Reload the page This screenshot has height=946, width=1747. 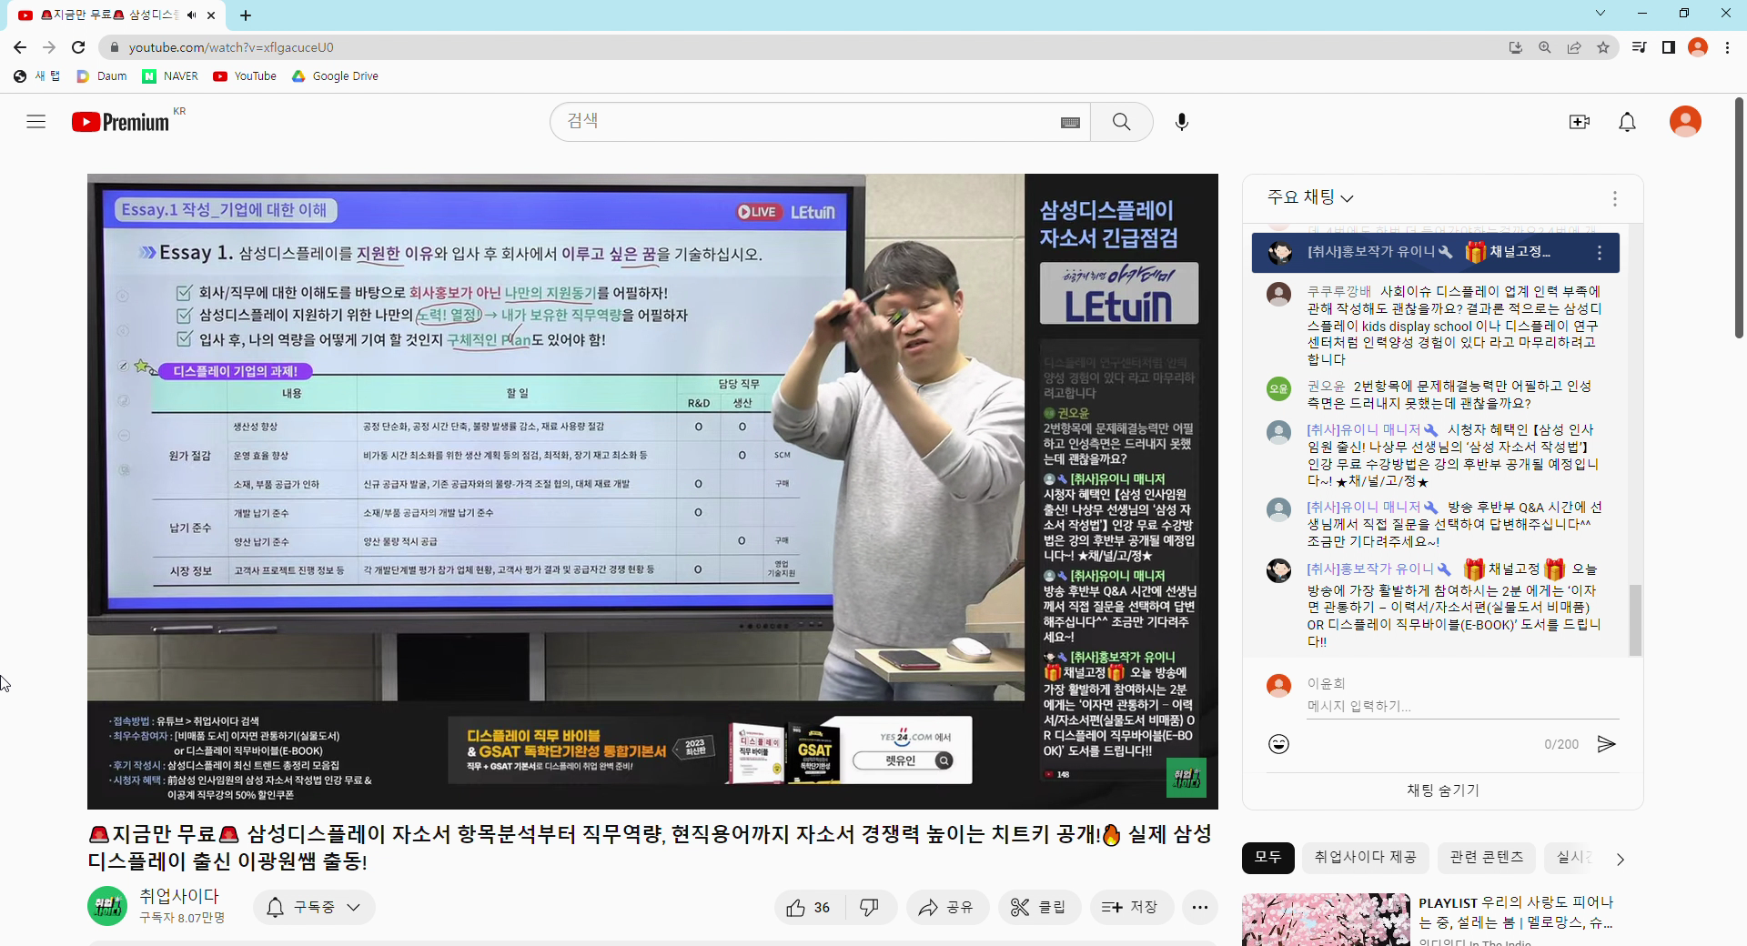click(x=78, y=47)
